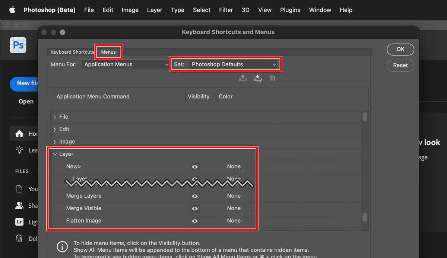
Task: Click the Deleted trash icon in sidebar
Action: click(x=19, y=238)
